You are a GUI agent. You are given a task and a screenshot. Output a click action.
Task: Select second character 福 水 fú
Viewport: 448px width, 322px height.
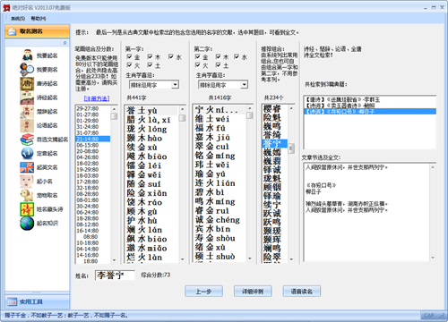[220, 128]
